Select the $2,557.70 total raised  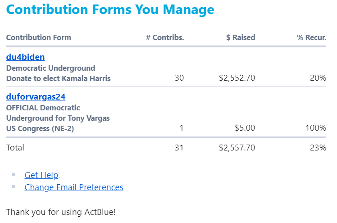pyautogui.click(x=237, y=147)
